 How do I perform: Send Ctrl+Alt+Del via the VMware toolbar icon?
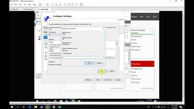point(47,5)
